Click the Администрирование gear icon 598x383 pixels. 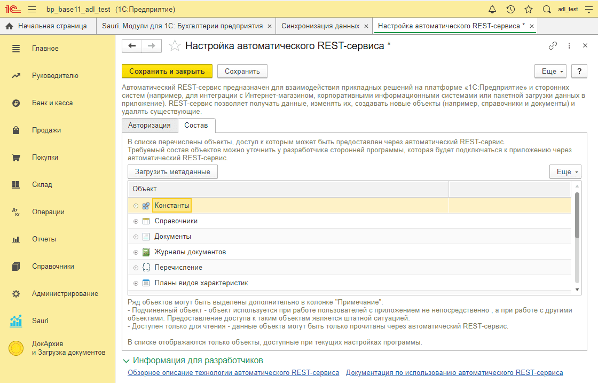(x=16, y=294)
